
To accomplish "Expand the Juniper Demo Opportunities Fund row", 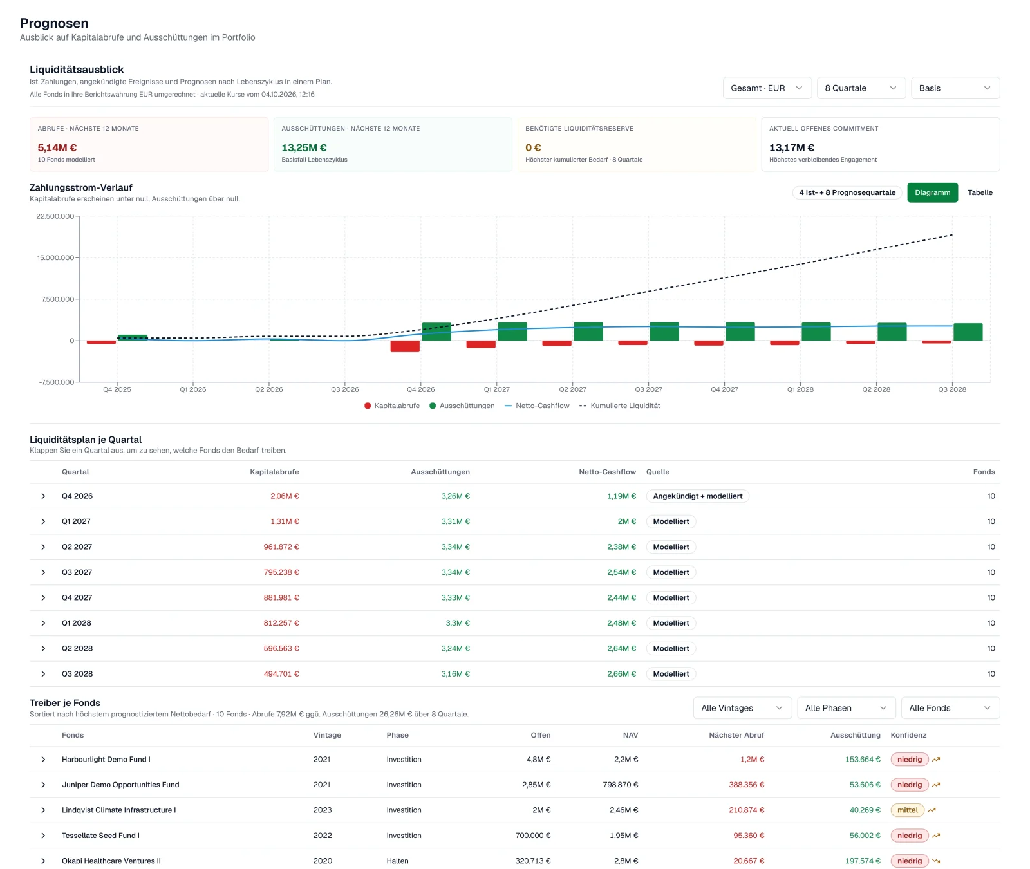I will (x=43, y=785).
